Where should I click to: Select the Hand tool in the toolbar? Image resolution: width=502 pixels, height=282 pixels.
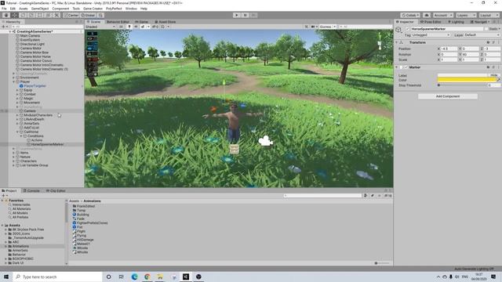(6, 15)
